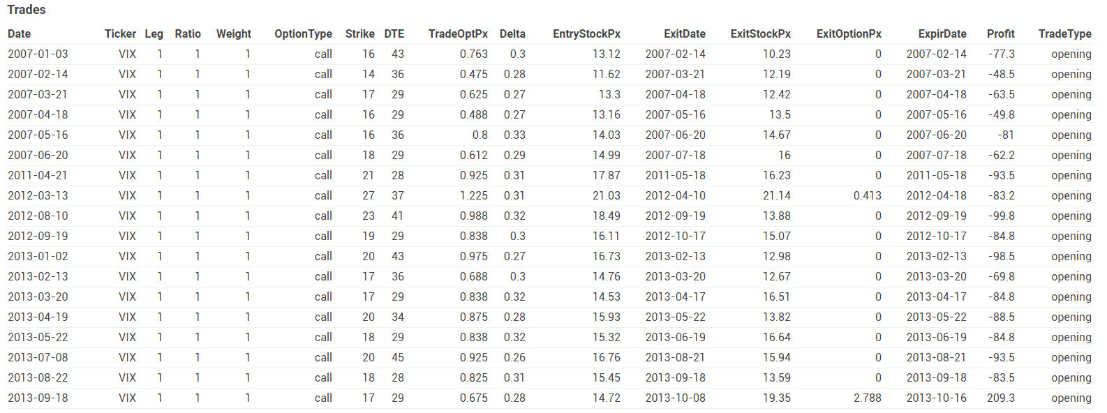Click strike value 23
The width and height of the screenshot is (1107, 413).
tap(369, 216)
